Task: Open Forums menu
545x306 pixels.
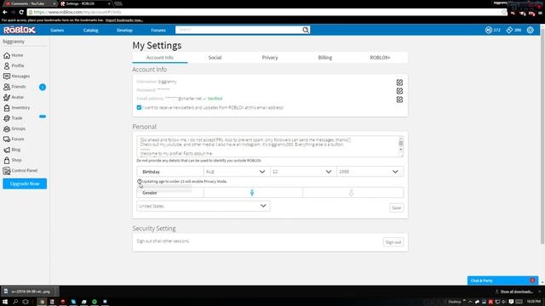Action: tap(158, 31)
